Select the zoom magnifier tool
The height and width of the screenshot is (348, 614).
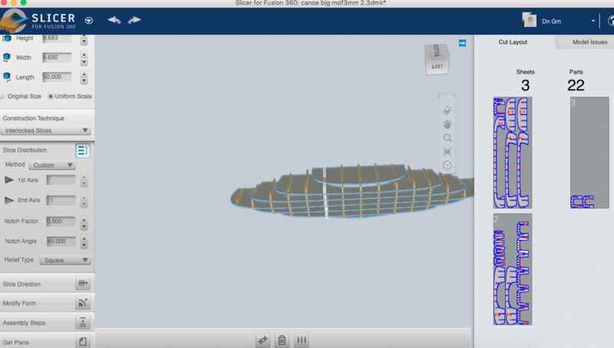point(447,138)
